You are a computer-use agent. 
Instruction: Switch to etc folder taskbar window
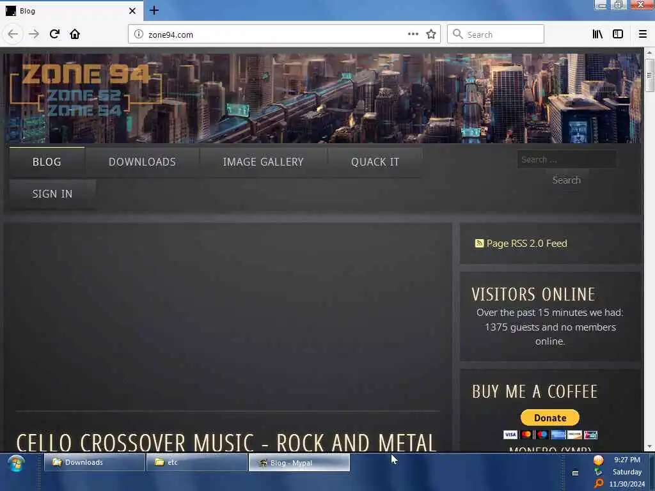[197, 463]
